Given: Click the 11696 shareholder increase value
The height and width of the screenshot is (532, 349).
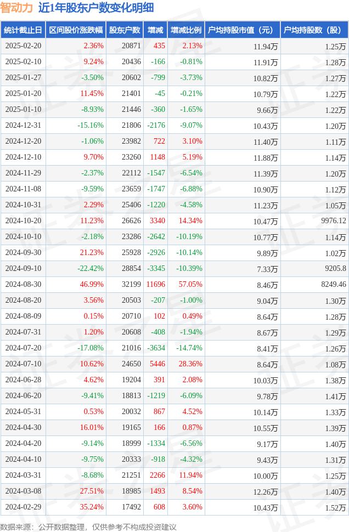Looking at the screenshot, I should click(156, 284).
